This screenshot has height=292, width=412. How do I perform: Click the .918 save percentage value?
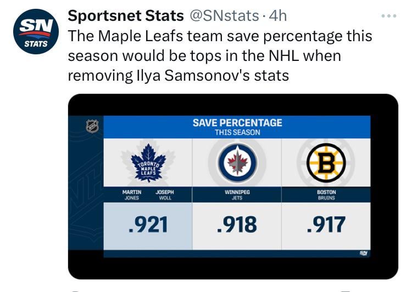[237, 224]
